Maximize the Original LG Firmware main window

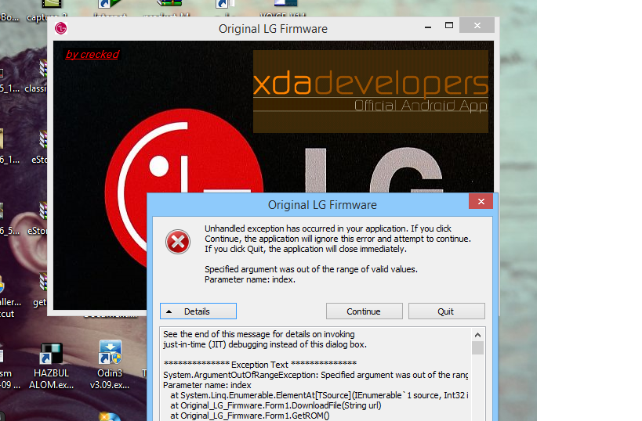point(449,26)
